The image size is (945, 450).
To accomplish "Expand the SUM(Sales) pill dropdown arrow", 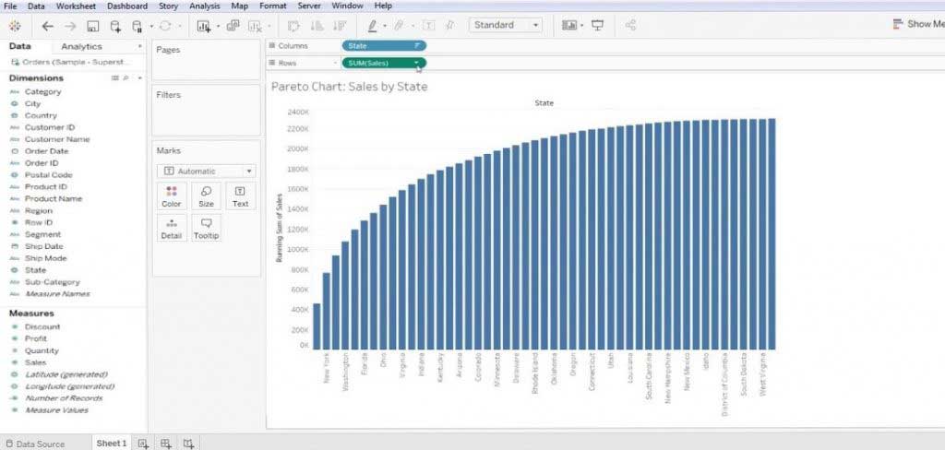I will pyautogui.click(x=416, y=63).
